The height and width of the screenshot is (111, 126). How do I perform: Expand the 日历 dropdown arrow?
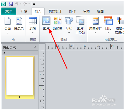[x=108, y=33]
